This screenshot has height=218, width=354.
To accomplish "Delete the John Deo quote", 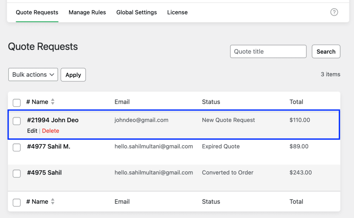I will pyautogui.click(x=51, y=131).
